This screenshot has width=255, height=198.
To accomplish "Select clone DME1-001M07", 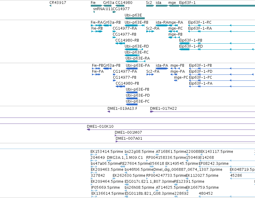I will (128, 132).
